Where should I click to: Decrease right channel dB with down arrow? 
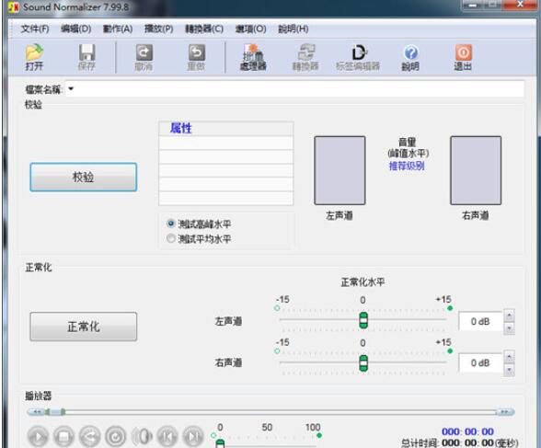point(510,370)
